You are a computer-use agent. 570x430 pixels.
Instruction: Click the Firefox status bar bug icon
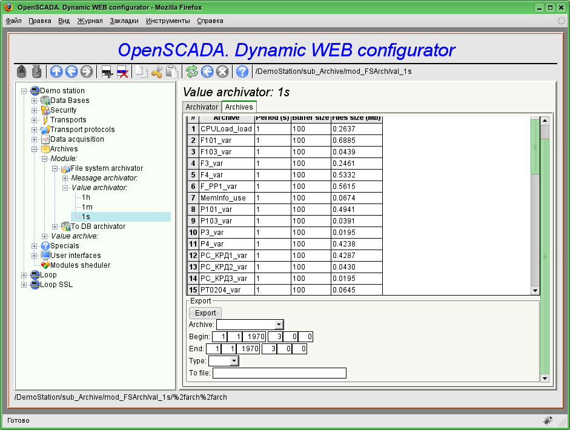(x=548, y=420)
